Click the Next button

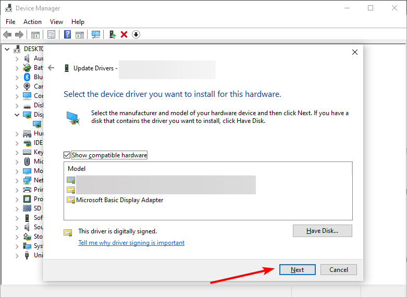pos(298,270)
